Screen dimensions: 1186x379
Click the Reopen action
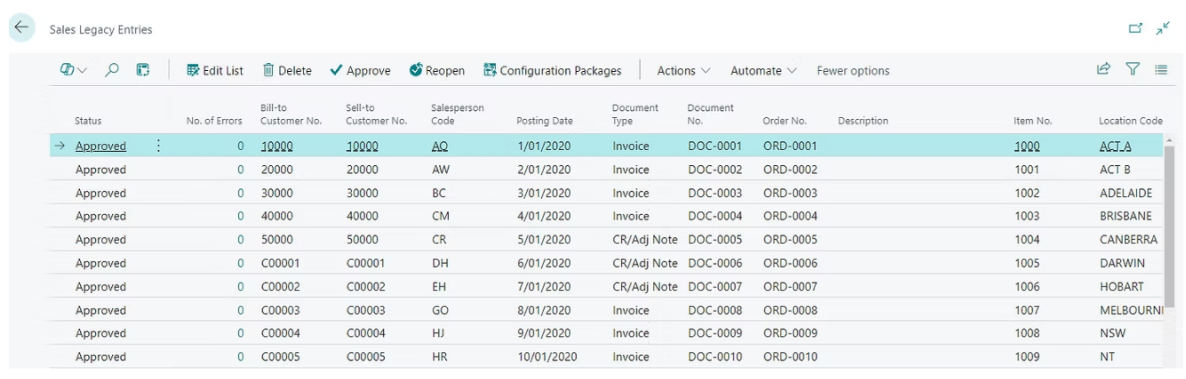436,70
